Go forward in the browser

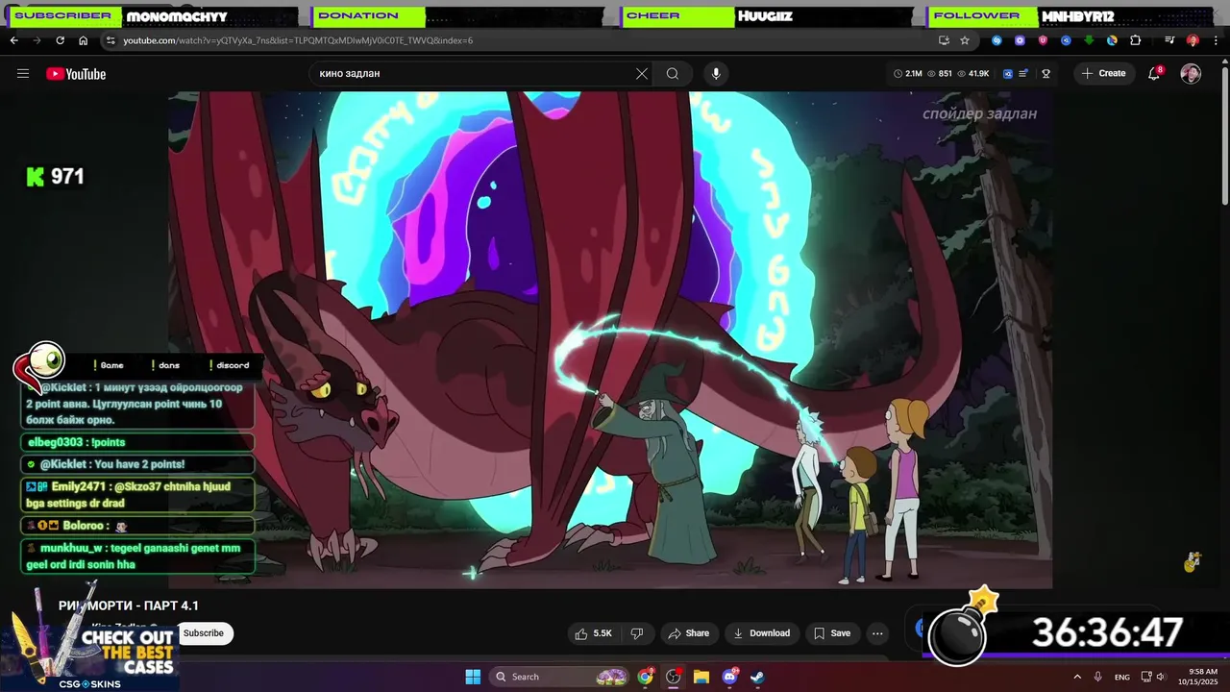tap(37, 40)
